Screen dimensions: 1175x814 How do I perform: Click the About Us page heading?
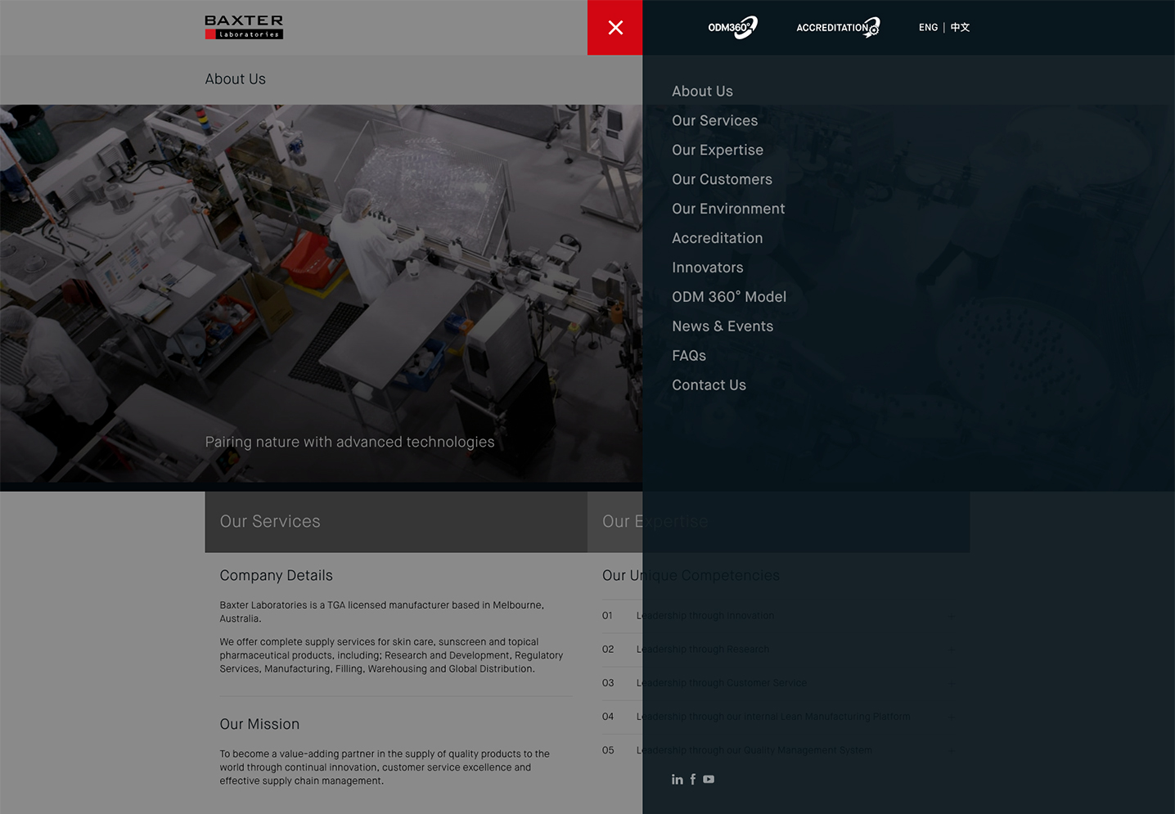235,79
